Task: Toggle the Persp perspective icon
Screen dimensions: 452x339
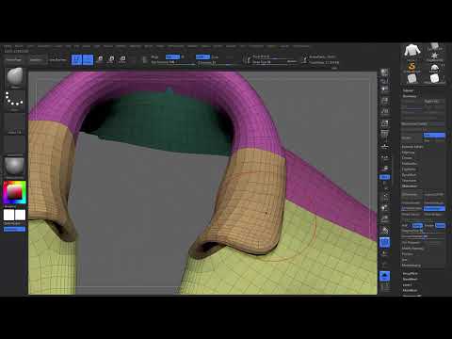Action: point(384,135)
